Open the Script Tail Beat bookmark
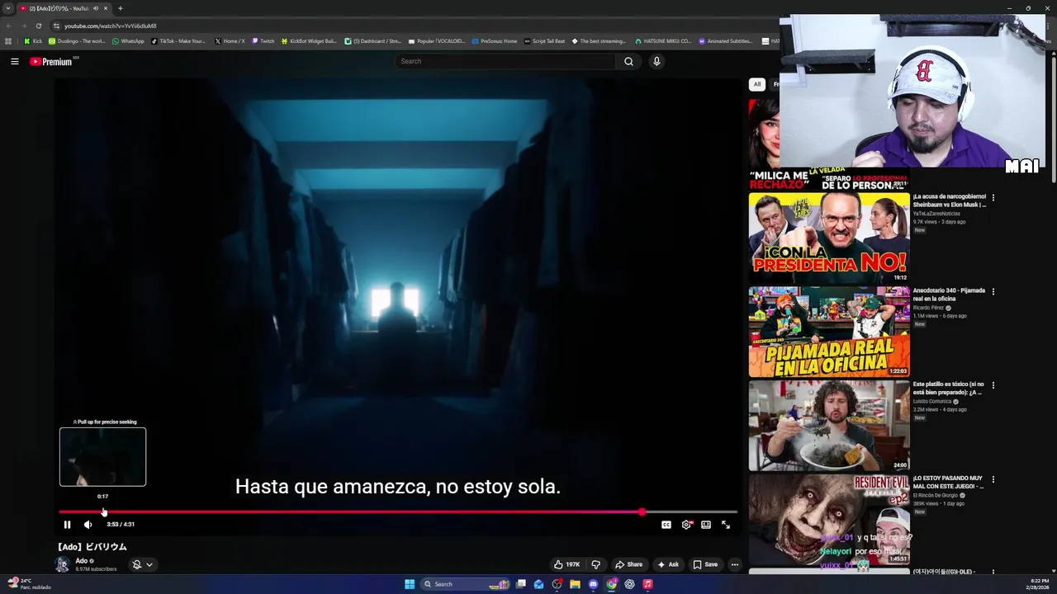The width and height of the screenshot is (1057, 594). pyautogui.click(x=544, y=40)
